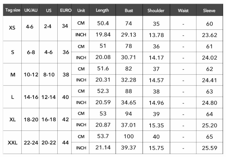Click the 50.4 length value
Image resolution: width=226 pixels, height=157 pixels.
(102, 23)
